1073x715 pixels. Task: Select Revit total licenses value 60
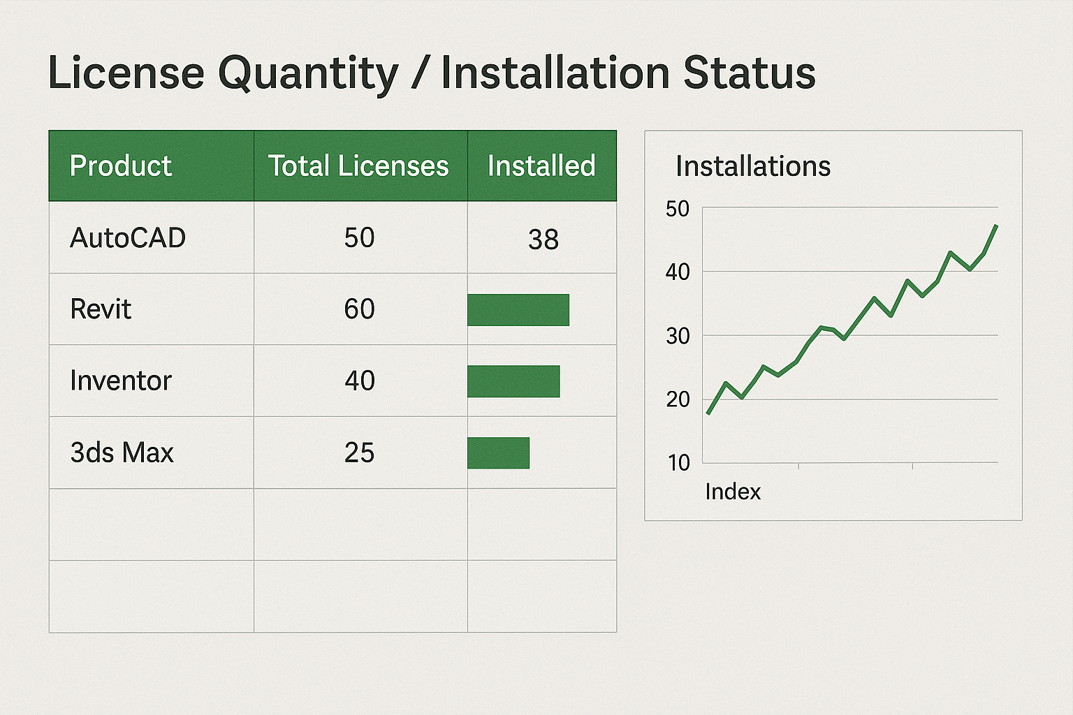tap(360, 309)
